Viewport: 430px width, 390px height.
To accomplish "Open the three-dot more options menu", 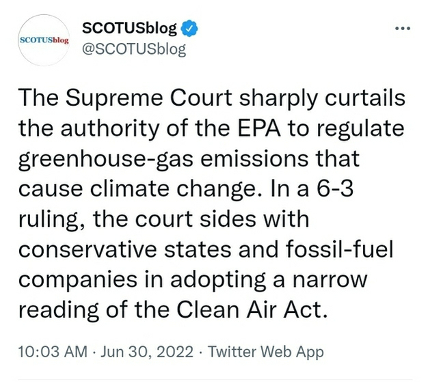I will [x=403, y=32].
